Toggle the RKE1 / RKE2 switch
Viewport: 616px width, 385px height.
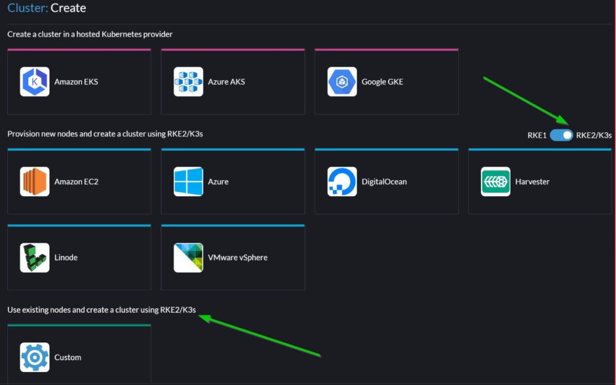[561, 135]
